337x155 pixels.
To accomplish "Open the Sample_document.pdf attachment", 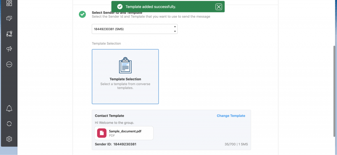I will pos(124,133).
